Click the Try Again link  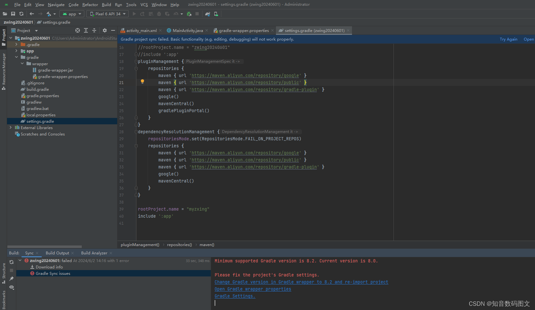point(508,39)
